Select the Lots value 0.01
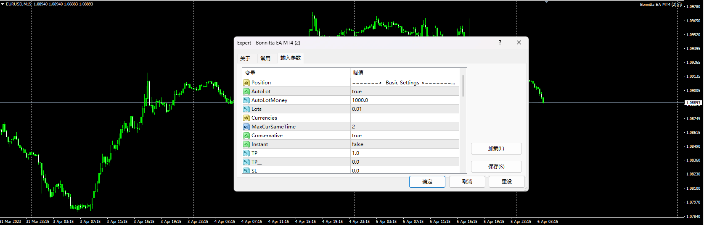This screenshot has height=225, width=704. pos(405,109)
